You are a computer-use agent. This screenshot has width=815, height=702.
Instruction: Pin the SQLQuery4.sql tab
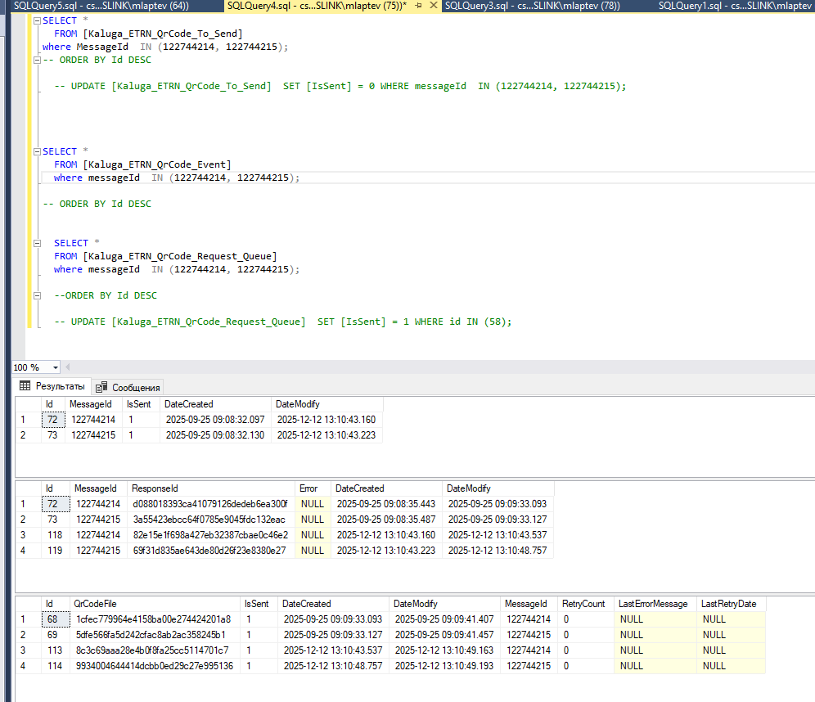click(x=419, y=6)
